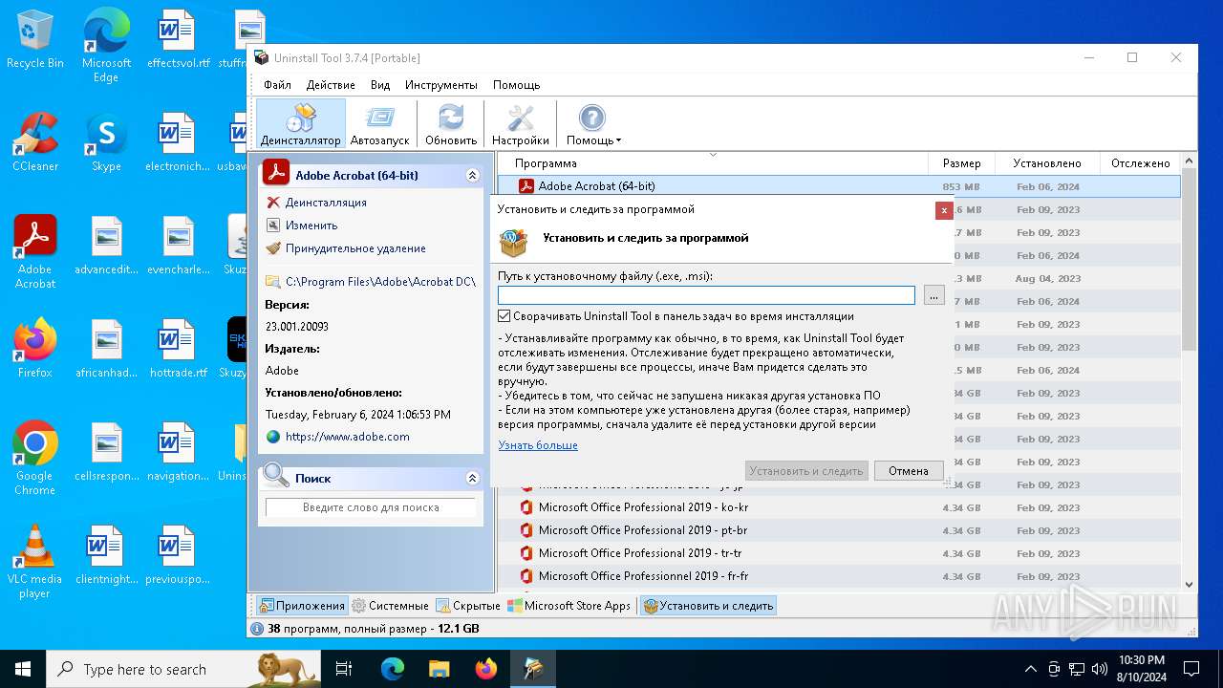Open the Действие menu
Screen dimensions: 1223x688
click(331, 85)
